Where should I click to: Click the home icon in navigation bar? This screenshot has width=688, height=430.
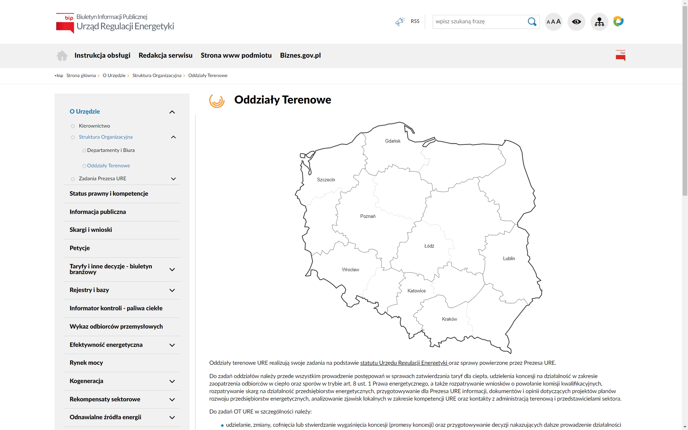tap(62, 56)
